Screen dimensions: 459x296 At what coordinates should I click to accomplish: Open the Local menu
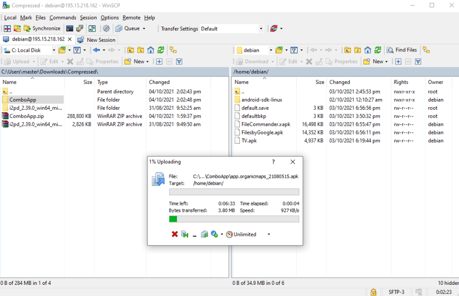point(10,17)
